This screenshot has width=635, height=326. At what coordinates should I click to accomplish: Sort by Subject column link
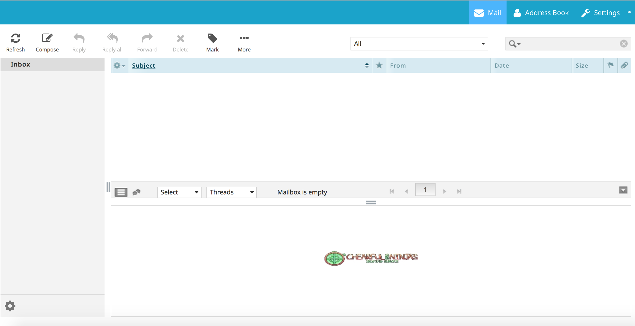[144, 66]
